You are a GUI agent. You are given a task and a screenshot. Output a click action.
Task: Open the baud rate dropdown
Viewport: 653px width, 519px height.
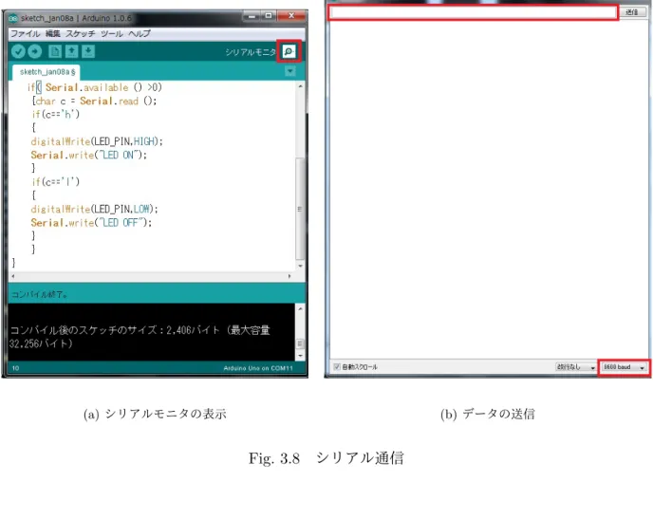624,367
